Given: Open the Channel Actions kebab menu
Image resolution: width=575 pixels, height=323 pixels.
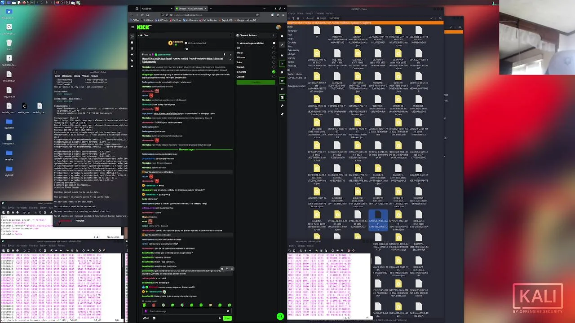Looking at the screenshot, I should pos(273,35).
